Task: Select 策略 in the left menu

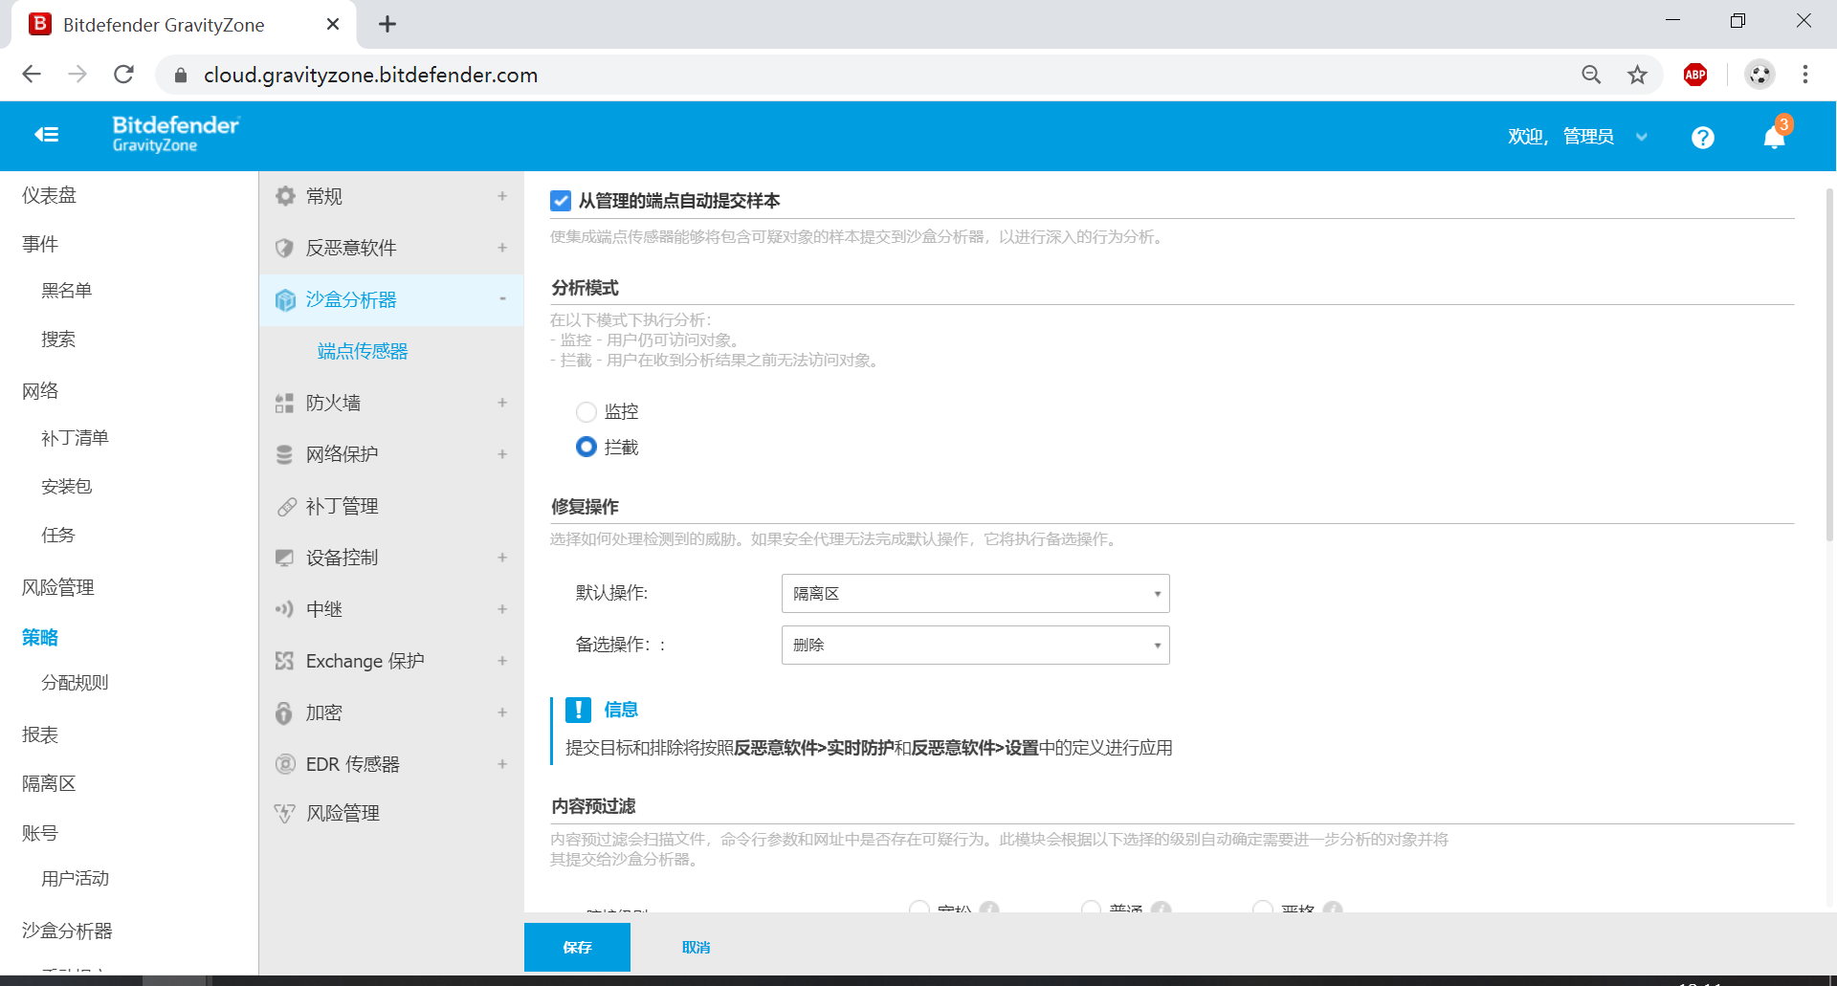Action: coord(40,637)
